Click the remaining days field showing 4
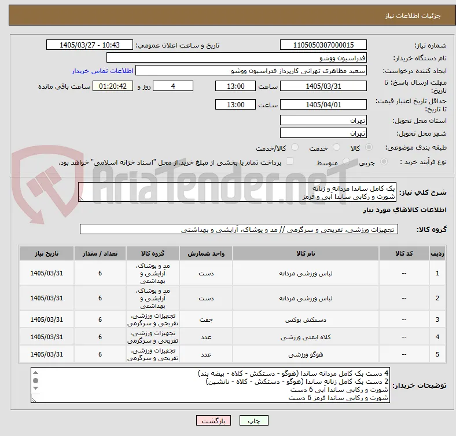The width and height of the screenshot is (456, 436). click(173, 86)
